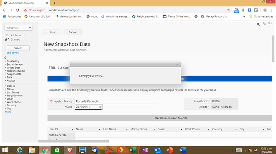The width and height of the screenshot is (276, 154).
Task: Open Freight payment bookmark
Action: click(x=146, y=16)
